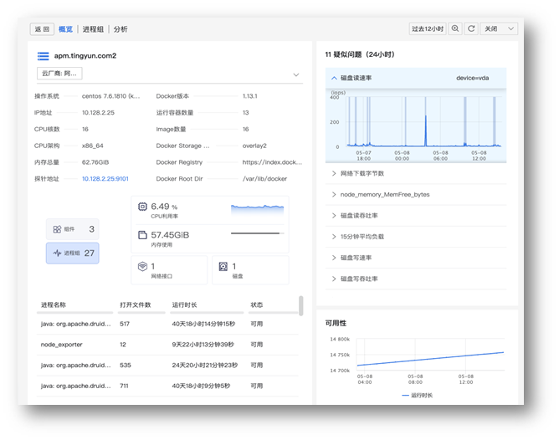Click the 运行时长 column header
This screenshot has width=559, height=440.
184,305
